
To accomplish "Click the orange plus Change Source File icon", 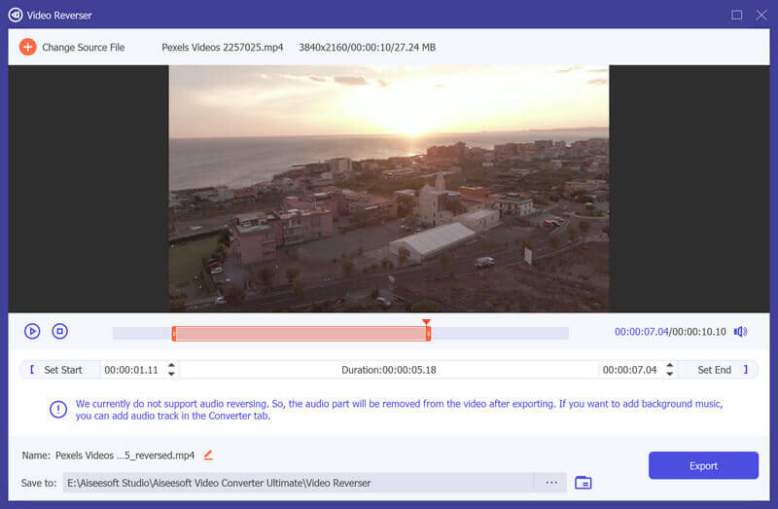I will point(28,47).
